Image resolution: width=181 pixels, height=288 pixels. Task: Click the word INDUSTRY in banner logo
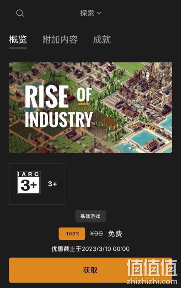[x=59, y=119]
